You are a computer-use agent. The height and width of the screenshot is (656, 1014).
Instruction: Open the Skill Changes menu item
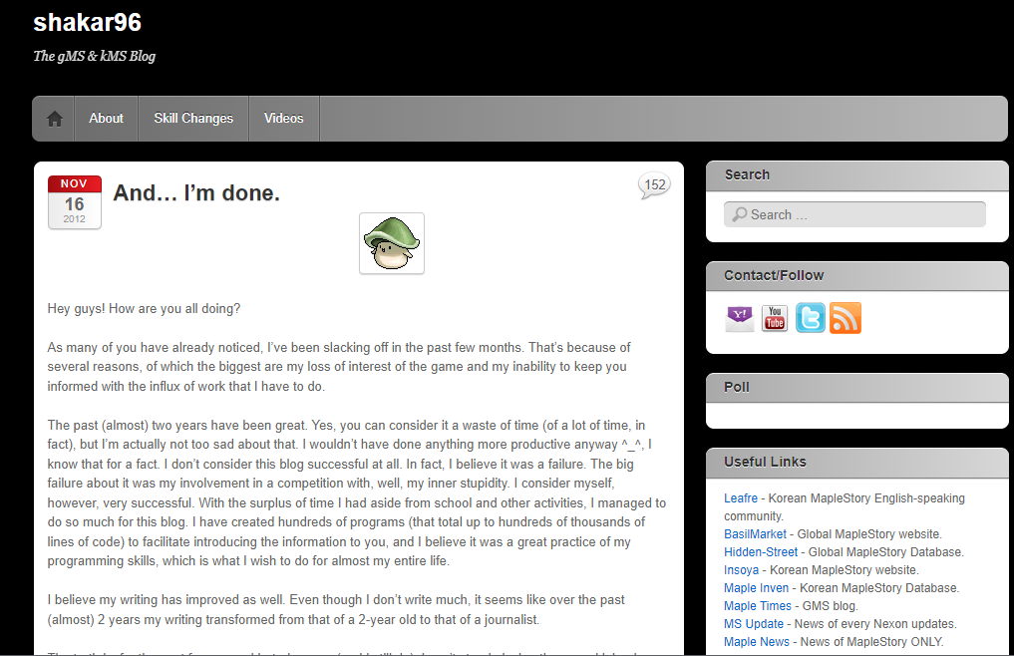193,119
